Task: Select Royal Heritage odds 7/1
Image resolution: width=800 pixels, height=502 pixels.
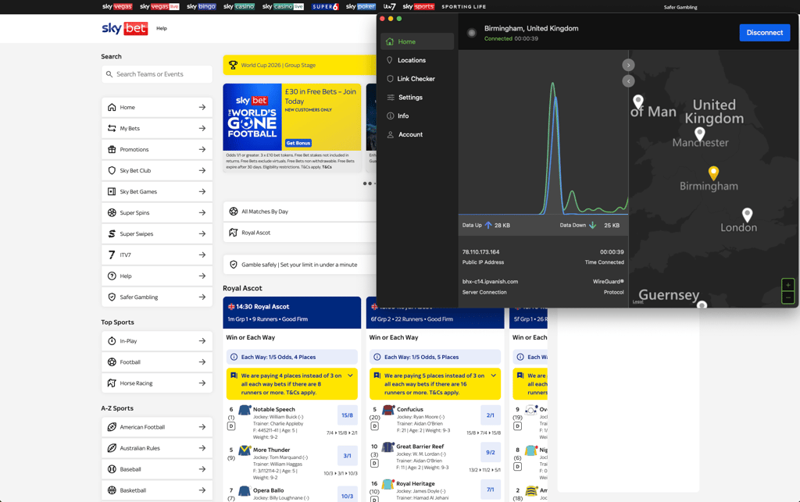Action: pos(491,490)
